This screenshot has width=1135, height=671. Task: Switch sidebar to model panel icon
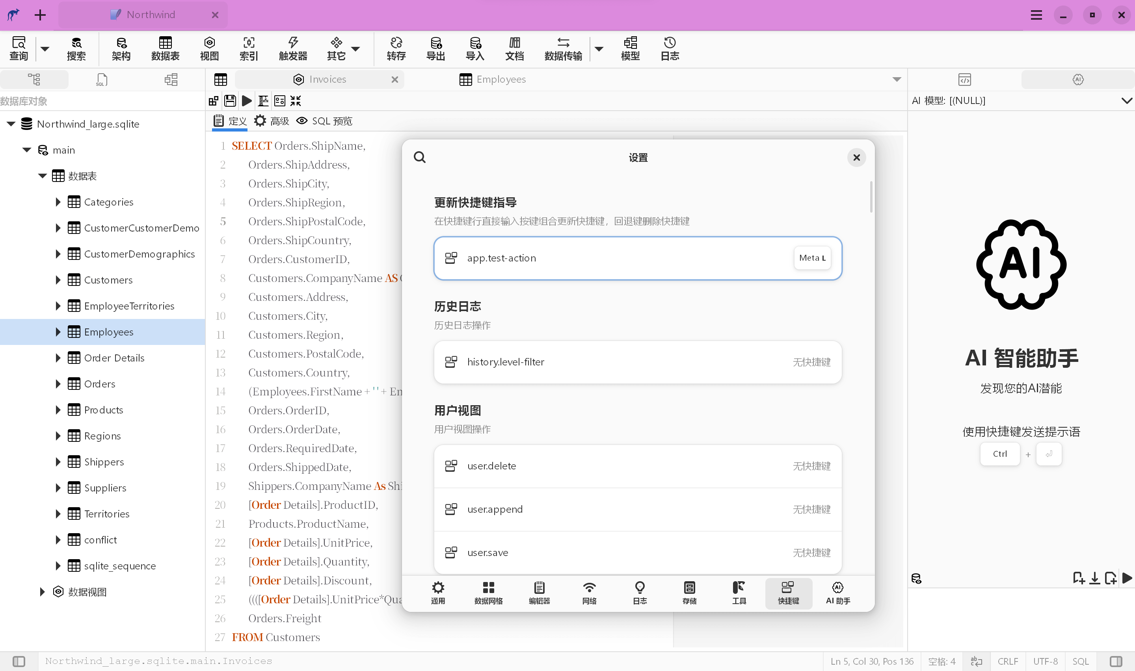tap(171, 80)
